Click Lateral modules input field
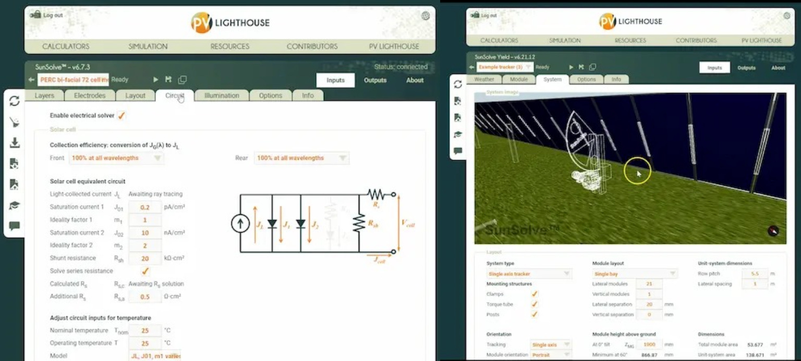This screenshot has height=361, width=801. pos(649,284)
